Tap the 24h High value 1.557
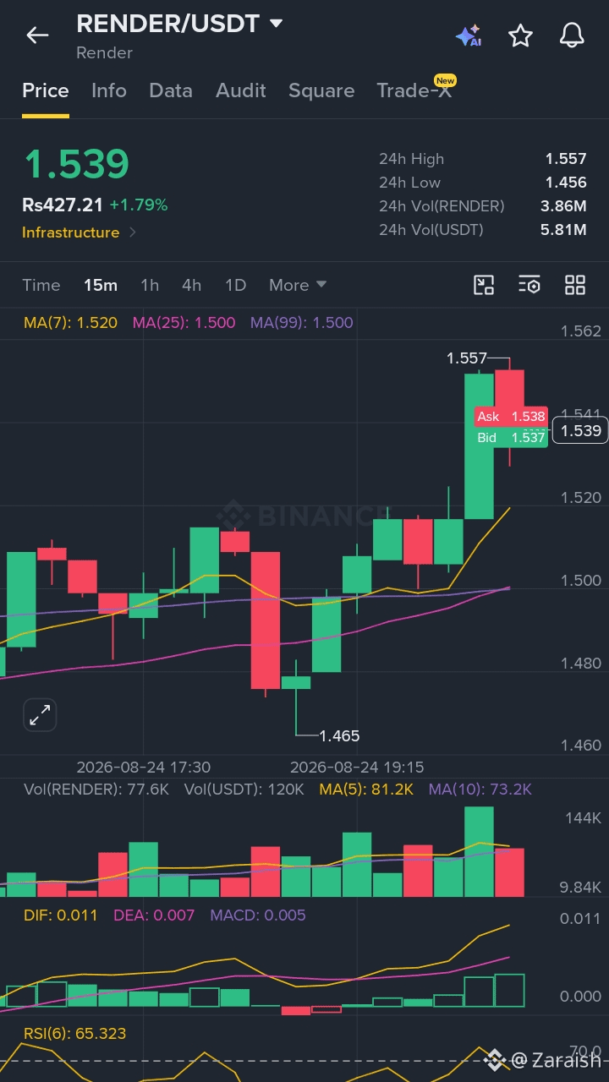 (566, 159)
